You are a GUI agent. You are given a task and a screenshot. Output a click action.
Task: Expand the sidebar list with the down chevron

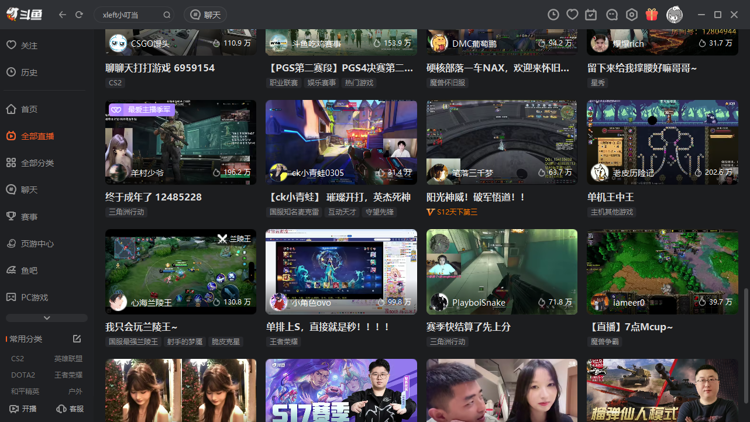click(47, 318)
